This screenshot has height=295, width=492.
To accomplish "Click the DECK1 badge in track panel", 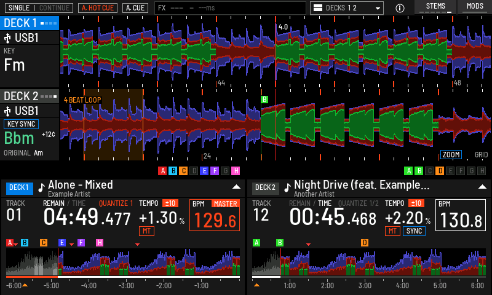I will click(20, 188).
